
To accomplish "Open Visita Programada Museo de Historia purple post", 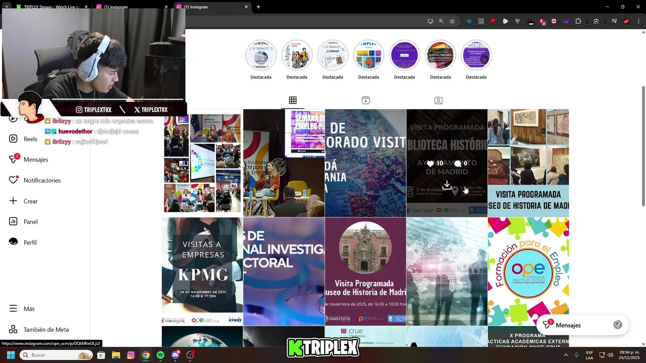I will [365, 271].
